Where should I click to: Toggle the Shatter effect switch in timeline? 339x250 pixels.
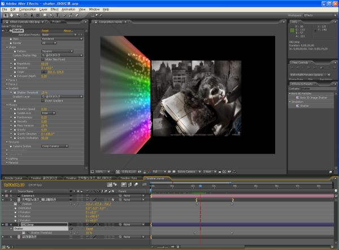(71, 229)
